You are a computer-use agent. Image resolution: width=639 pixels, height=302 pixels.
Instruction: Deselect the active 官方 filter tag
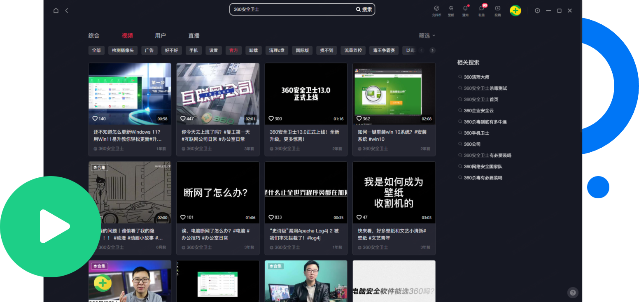point(233,50)
